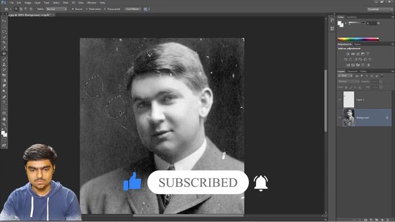The image size is (395, 222).
Task: Open the layer Kind filter dropdown
Action: (x=345, y=76)
